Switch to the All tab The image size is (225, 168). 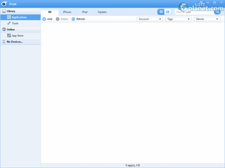[x=49, y=12]
